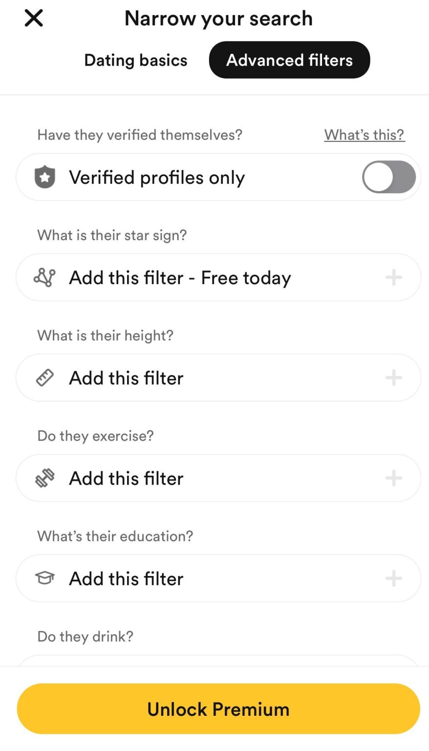
Task: Expand the education filter options
Action: tap(218, 578)
